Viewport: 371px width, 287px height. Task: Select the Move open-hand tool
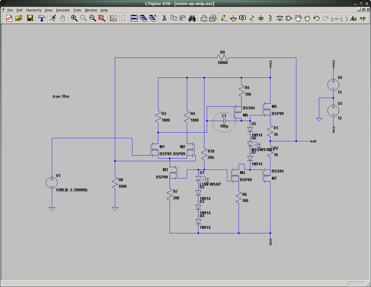(x=298, y=18)
